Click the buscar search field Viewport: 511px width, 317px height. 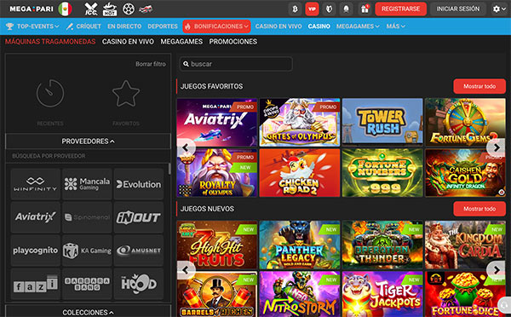tap(236, 64)
